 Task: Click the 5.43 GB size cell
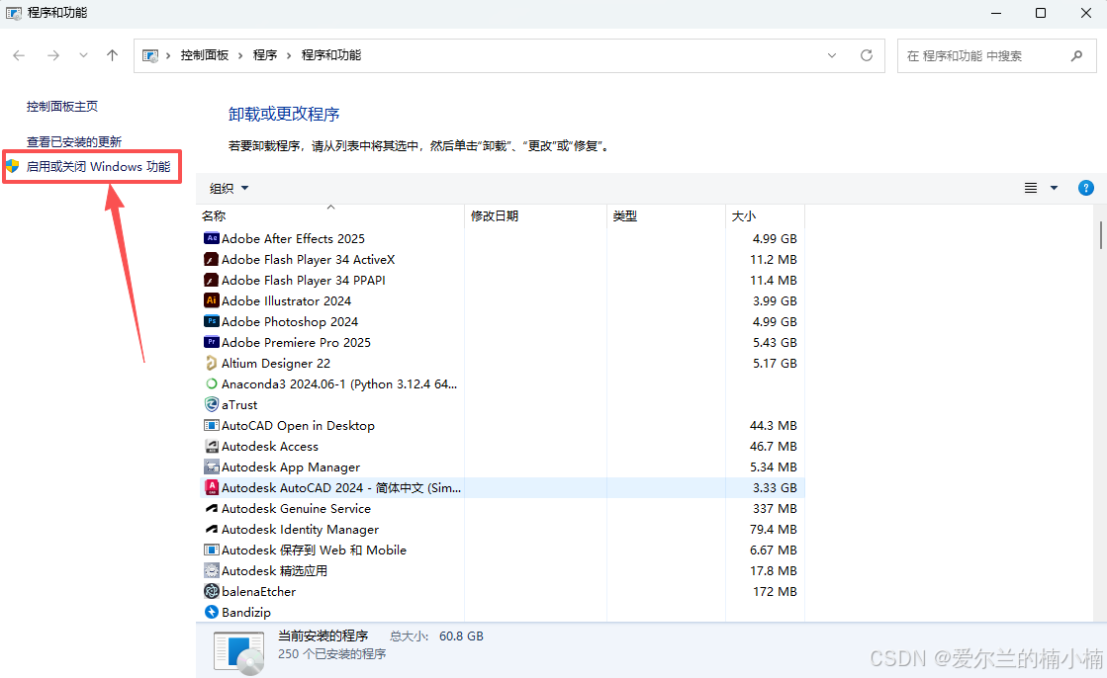[775, 342]
